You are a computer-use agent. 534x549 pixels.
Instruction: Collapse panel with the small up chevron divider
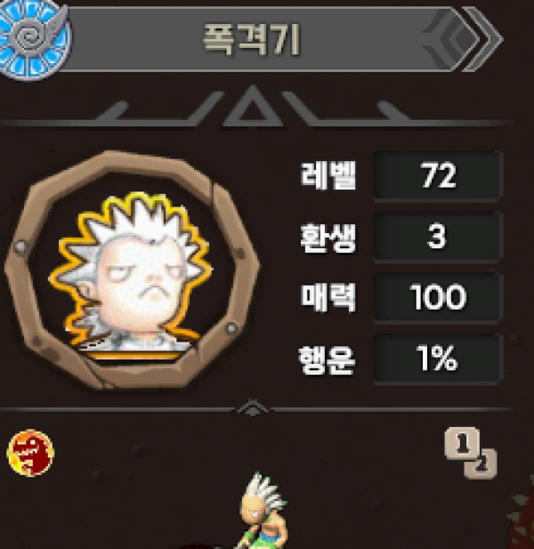tap(253, 408)
